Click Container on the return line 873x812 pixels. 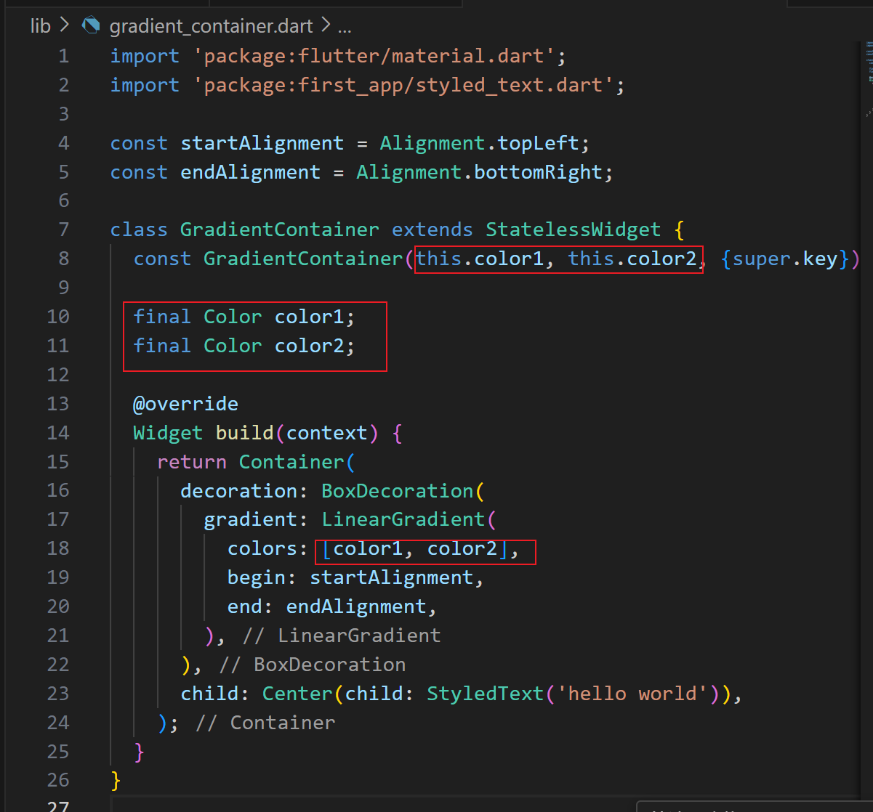click(291, 462)
